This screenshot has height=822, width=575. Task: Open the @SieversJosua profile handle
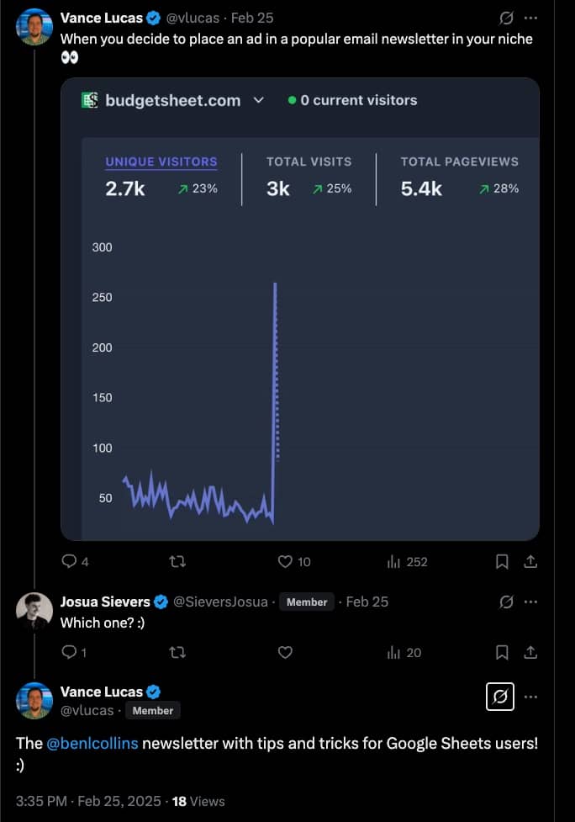pyautogui.click(x=220, y=602)
